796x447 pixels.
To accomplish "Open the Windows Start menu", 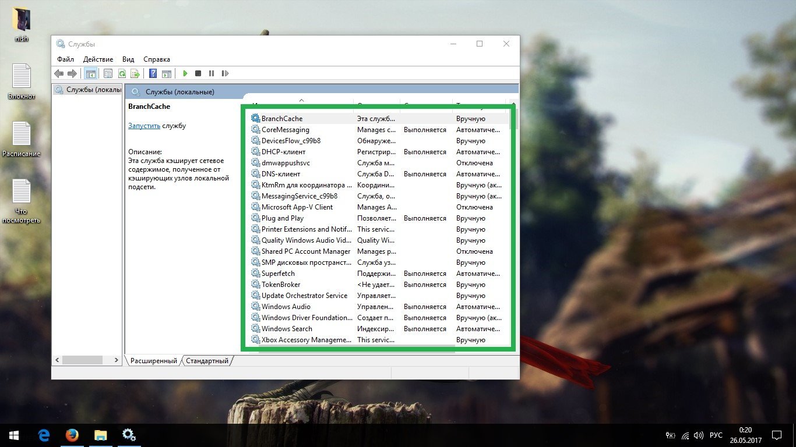I will pyautogui.click(x=14, y=435).
